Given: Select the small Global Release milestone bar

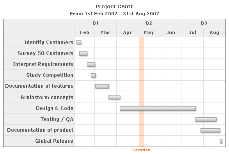Looking at the screenshot, I should coord(221,141).
